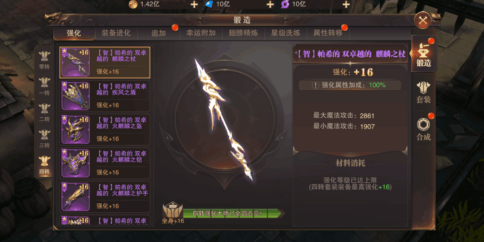Add purple currency with plus button
Screen dimensions: 484x242
[346, 4]
